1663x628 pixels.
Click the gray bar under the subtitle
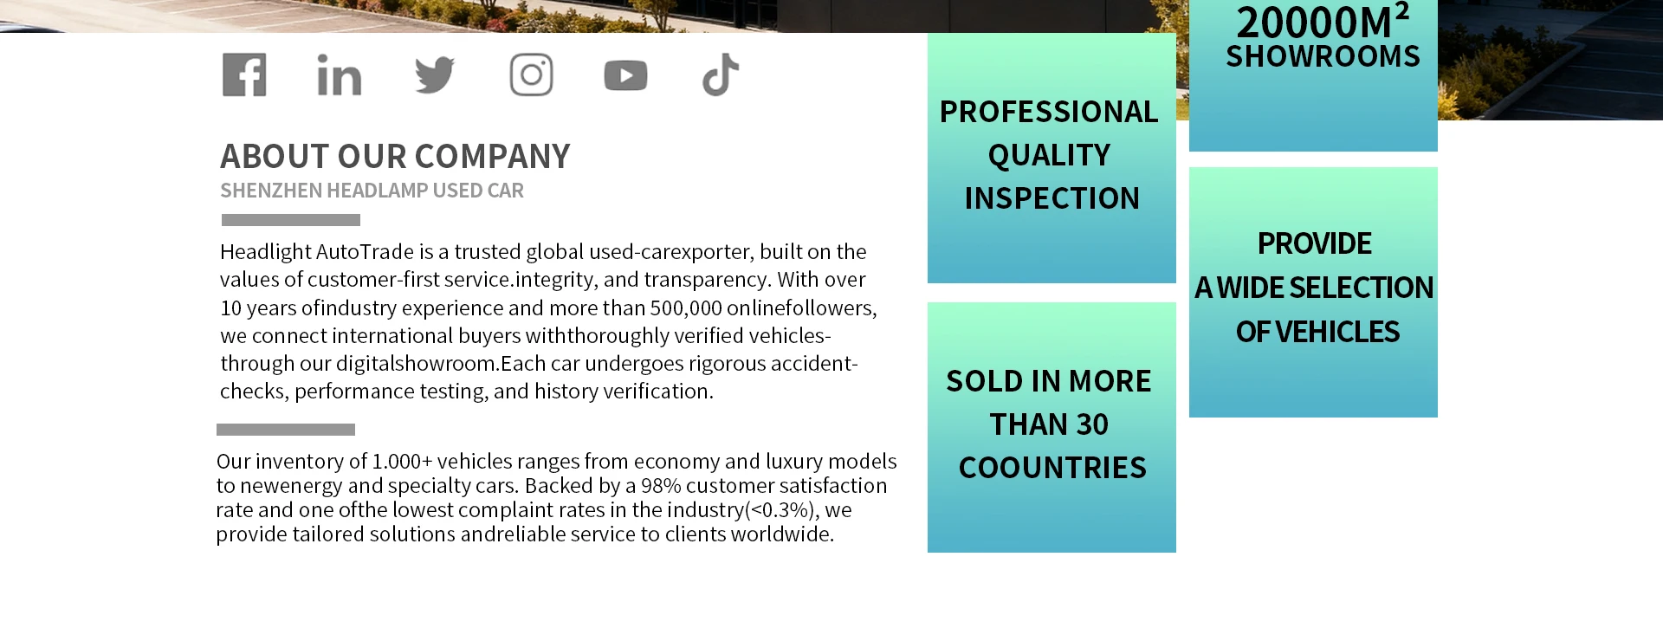tap(291, 220)
